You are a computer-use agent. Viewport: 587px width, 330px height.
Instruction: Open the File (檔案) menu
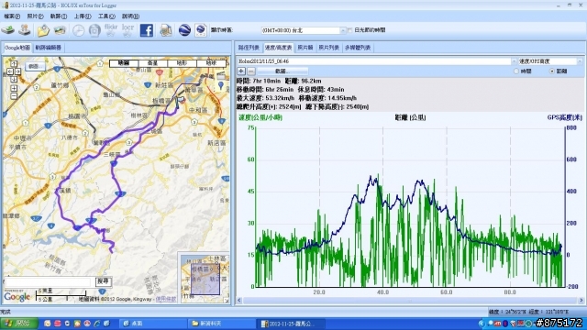coord(12,16)
